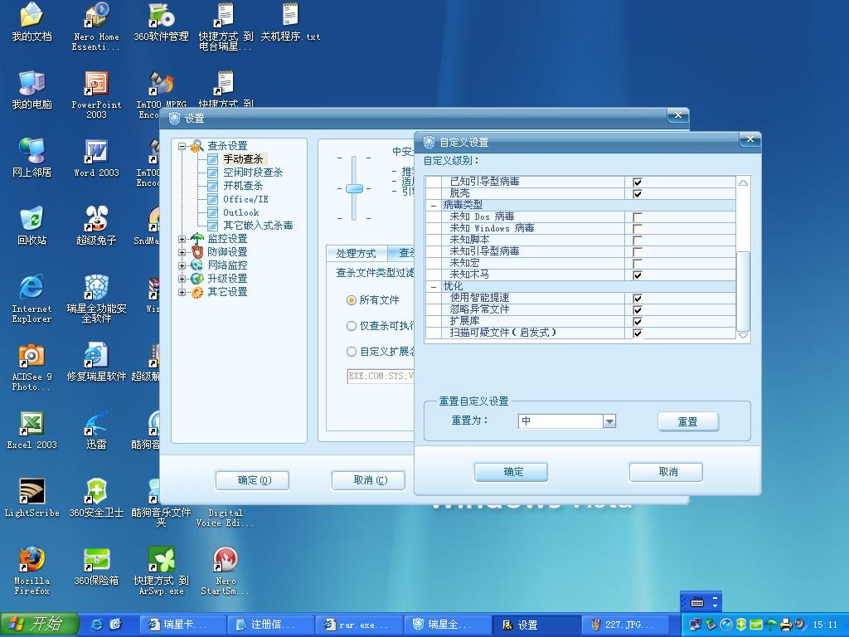
Task: Click the security level slider handle
Action: pos(354,188)
